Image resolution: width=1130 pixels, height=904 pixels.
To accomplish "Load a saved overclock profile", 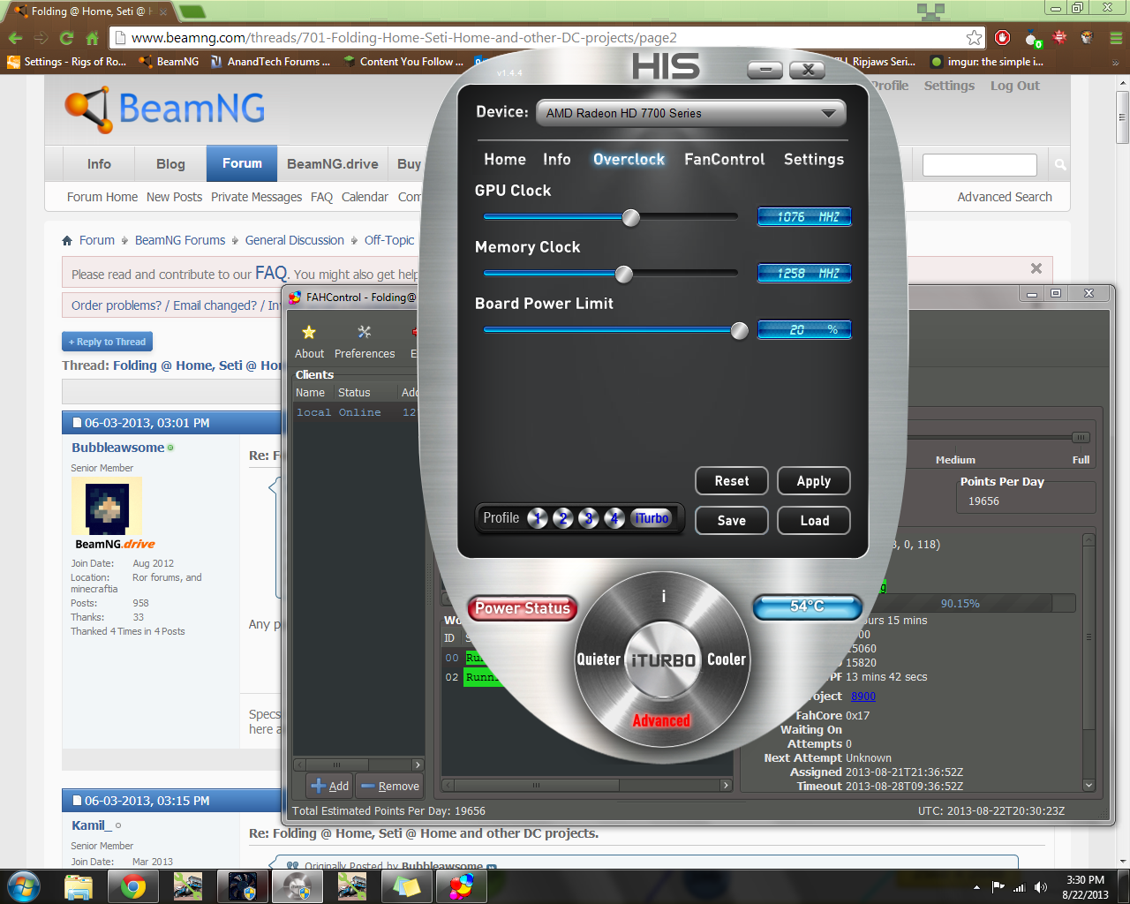I will pos(813,521).
